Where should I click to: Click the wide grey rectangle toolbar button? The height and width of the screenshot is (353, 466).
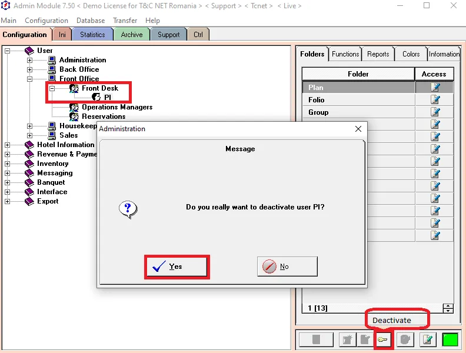tap(316, 339)
